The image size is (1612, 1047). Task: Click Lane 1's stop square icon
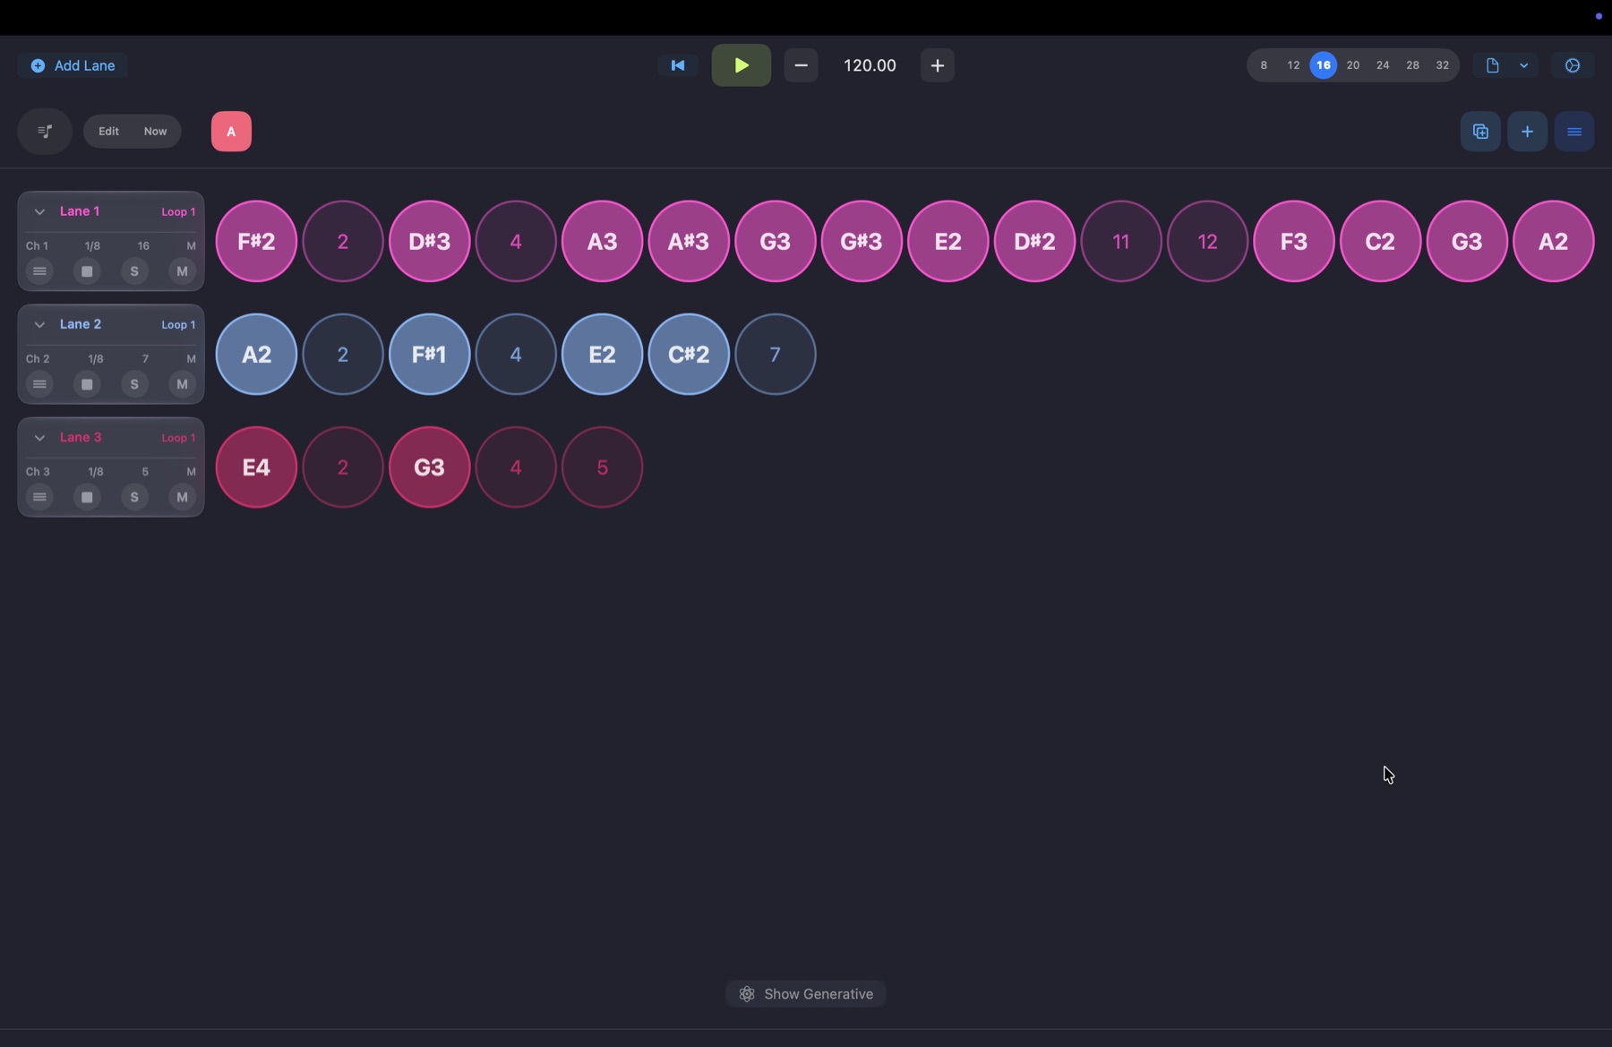pos(87,271)
